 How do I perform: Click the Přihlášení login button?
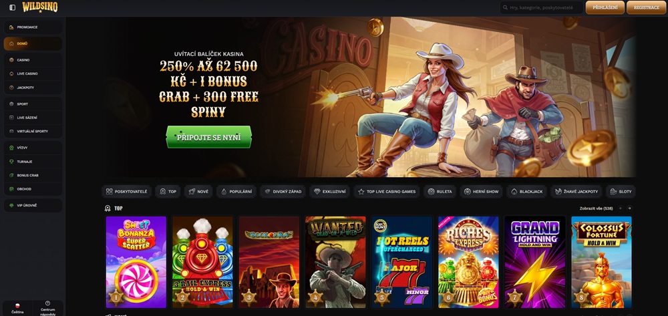[x=605, y=7]
